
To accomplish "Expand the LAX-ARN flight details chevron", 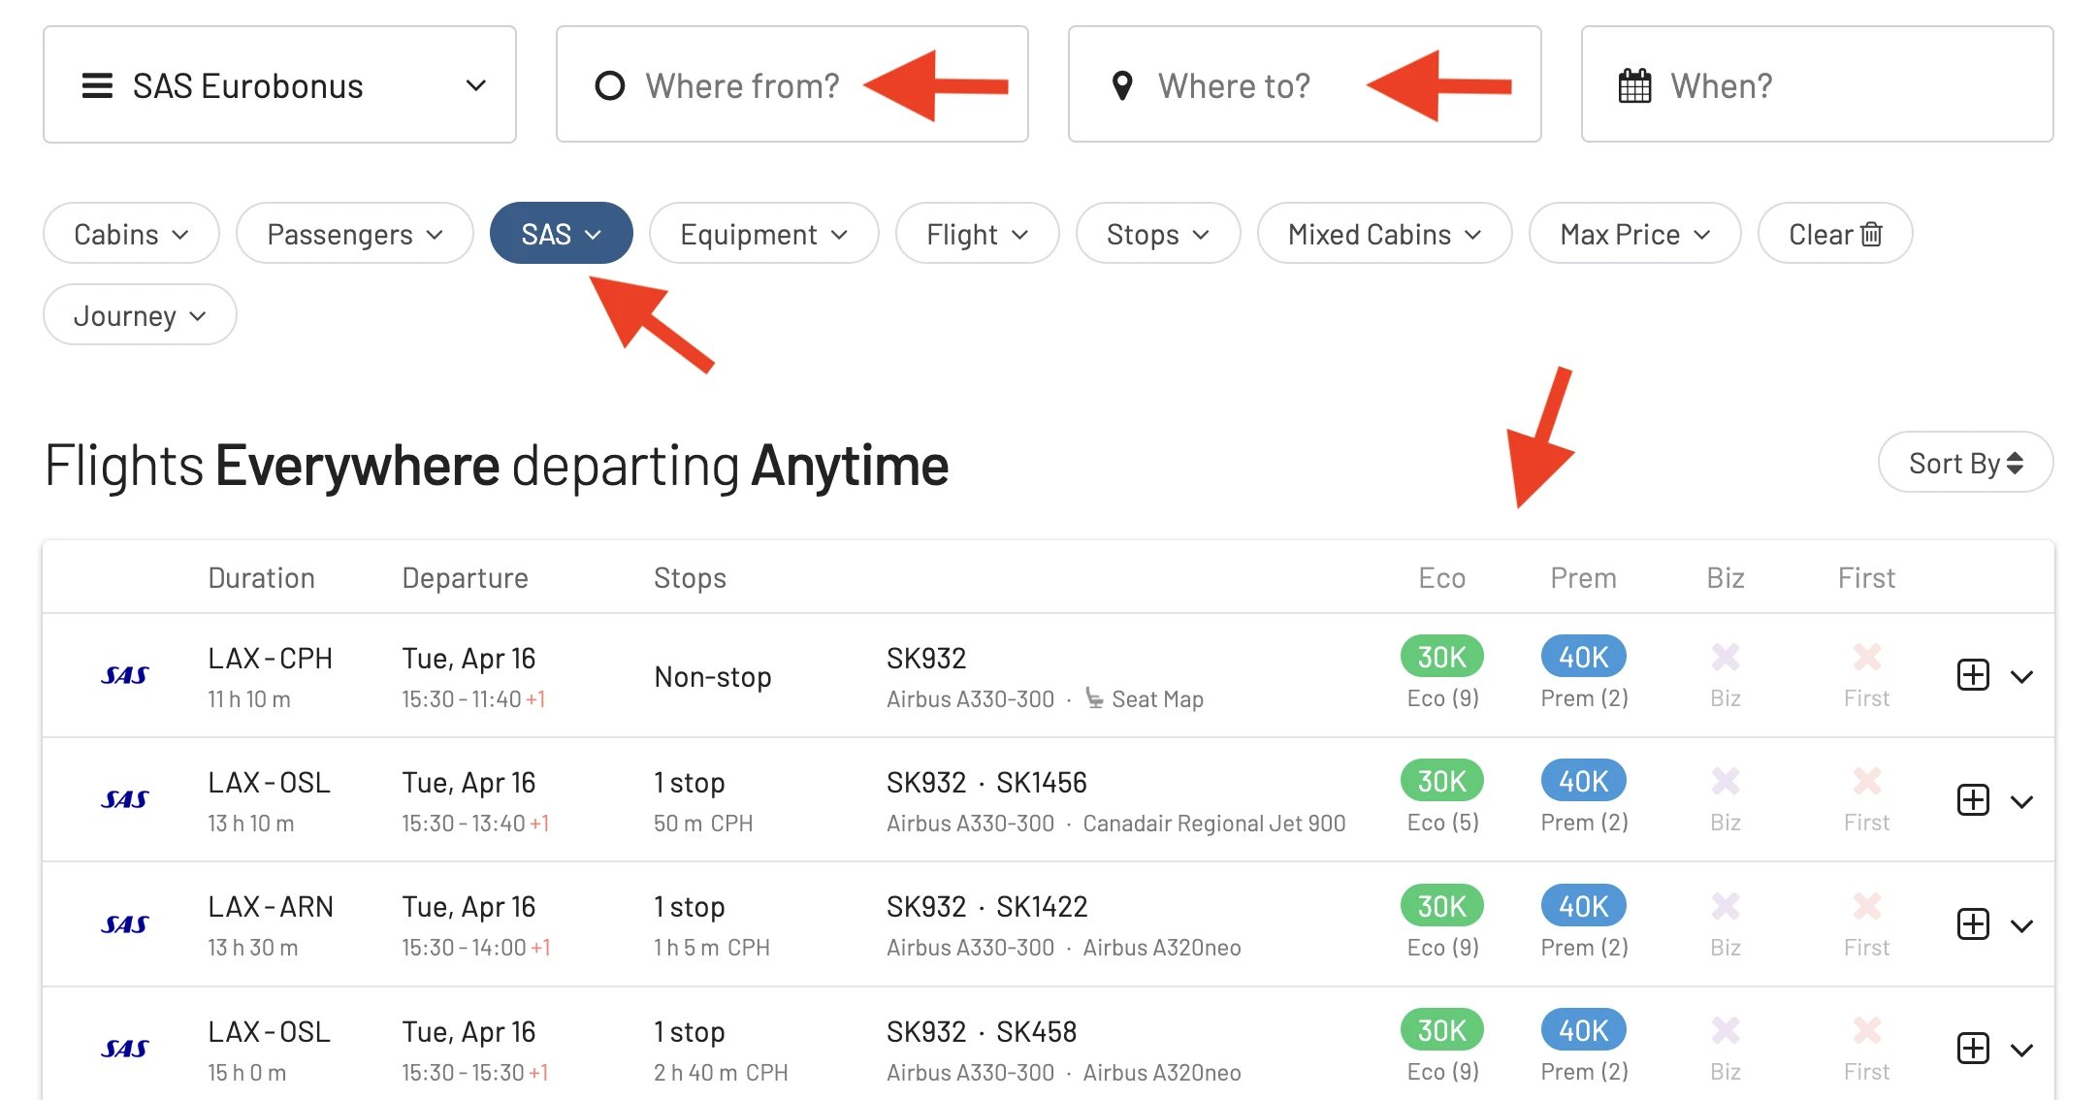I will coord(2021,926).
